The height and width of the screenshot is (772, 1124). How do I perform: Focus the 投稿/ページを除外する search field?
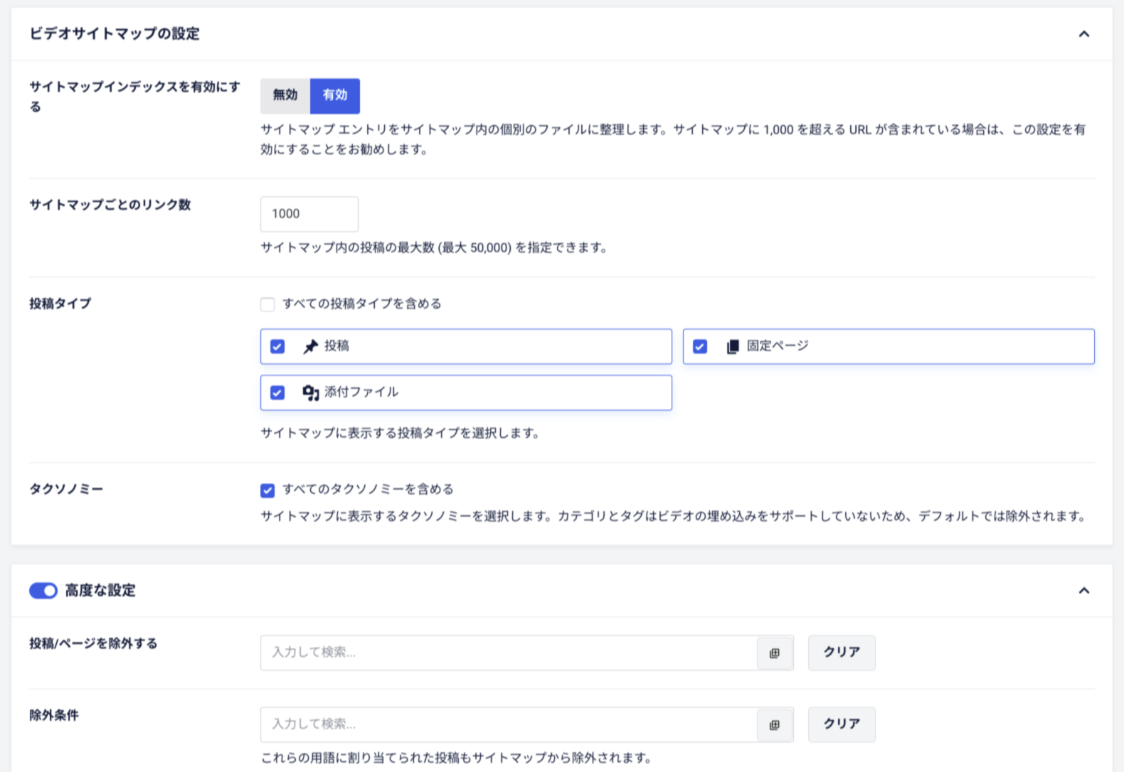click(509, 653)
